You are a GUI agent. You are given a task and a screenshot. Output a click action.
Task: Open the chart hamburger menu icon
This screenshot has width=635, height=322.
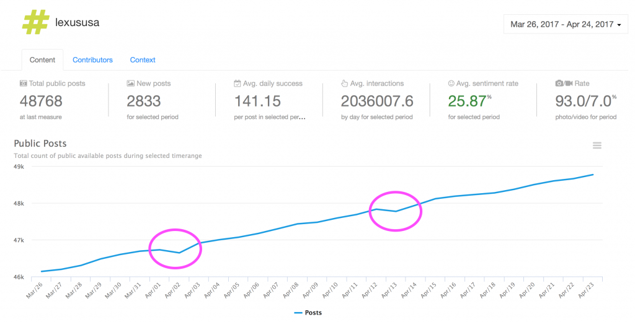[597, 146]
